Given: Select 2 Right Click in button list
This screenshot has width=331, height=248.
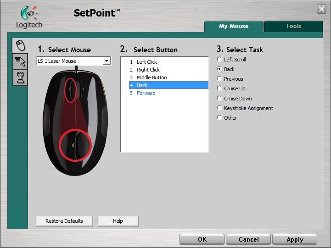Looking at the screenshot, I should [x=168, y=70].
